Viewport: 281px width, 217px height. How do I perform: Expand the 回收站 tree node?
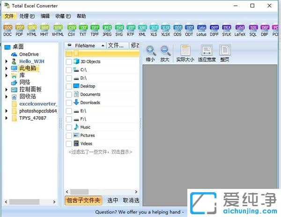[x=6, y=97]
